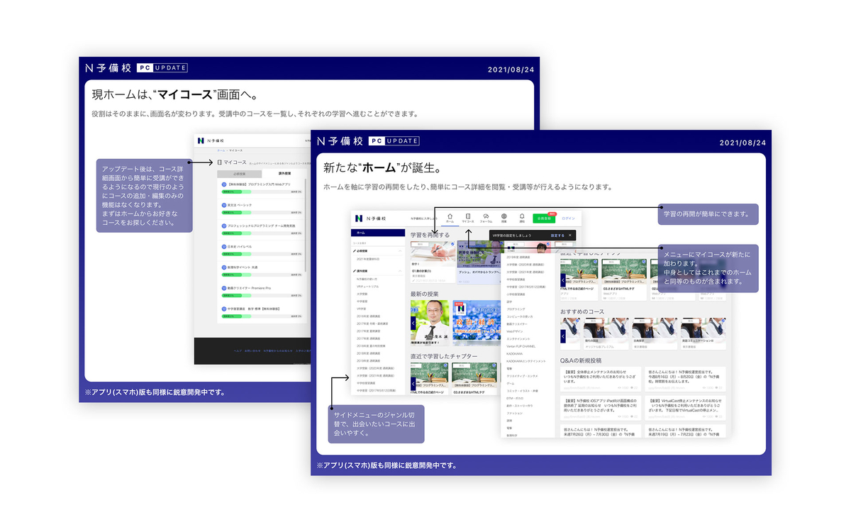Image resolution: width=851 pixels, height=532 pixels.
Task: Click progress bar under 英文法 ベーシック
Action: [262, 213]
